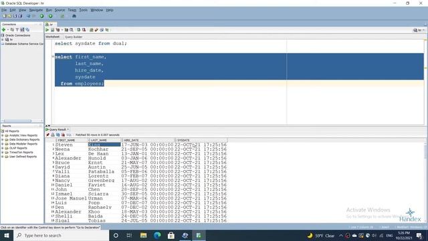Switch to the Worksheet tab
The height and width of the screenshot is (241, 428).
(x=52, y=37)
